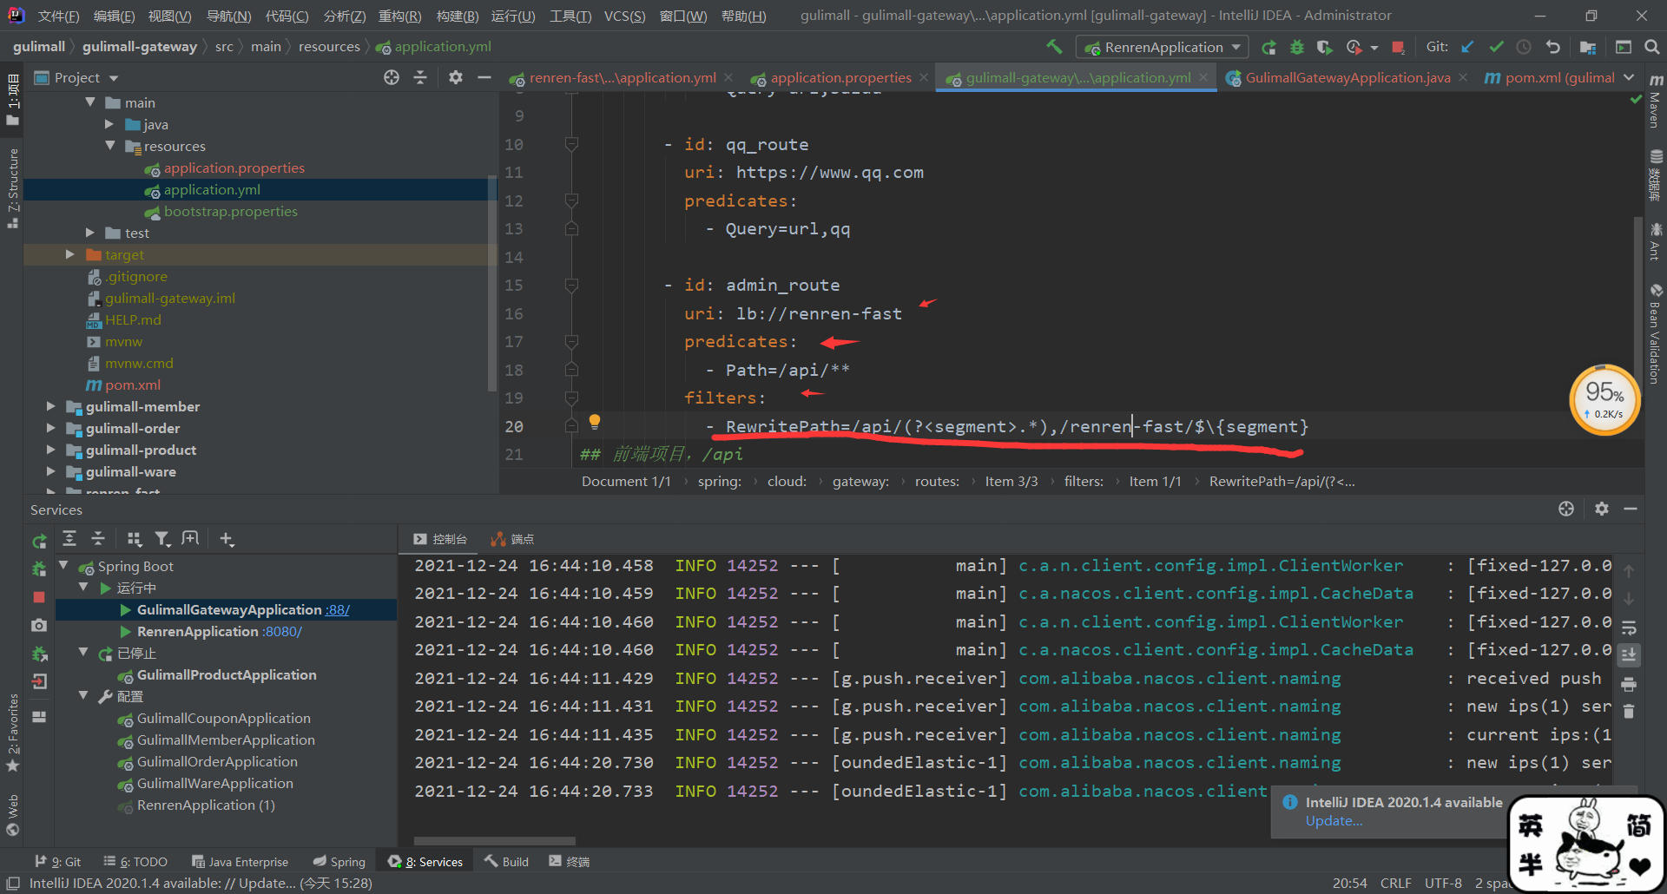Show Git history clock icon

click(1524, 47)
